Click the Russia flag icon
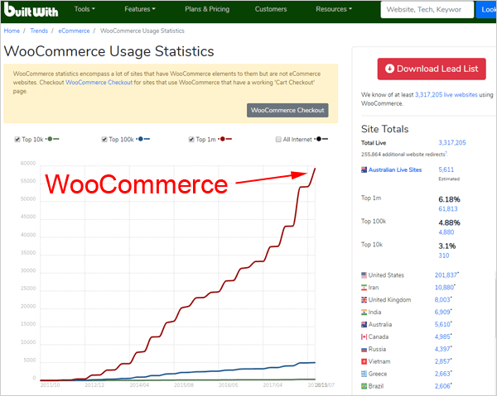497x396 pixels. coord(364,349)
